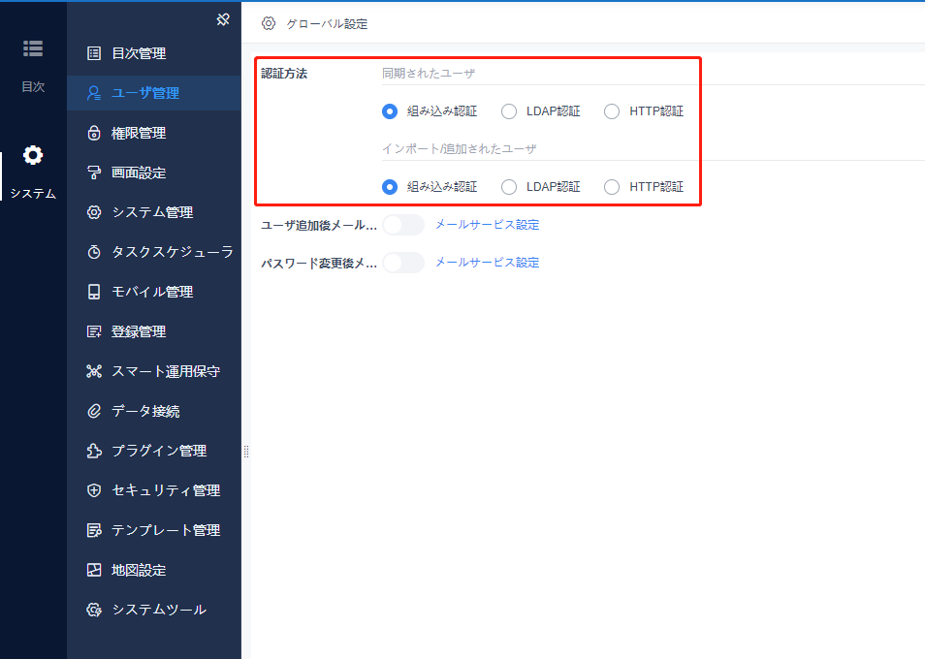Select 組み込み認証 for インポート/追加されたユーザ
The image size is (925, 659).
390,187
